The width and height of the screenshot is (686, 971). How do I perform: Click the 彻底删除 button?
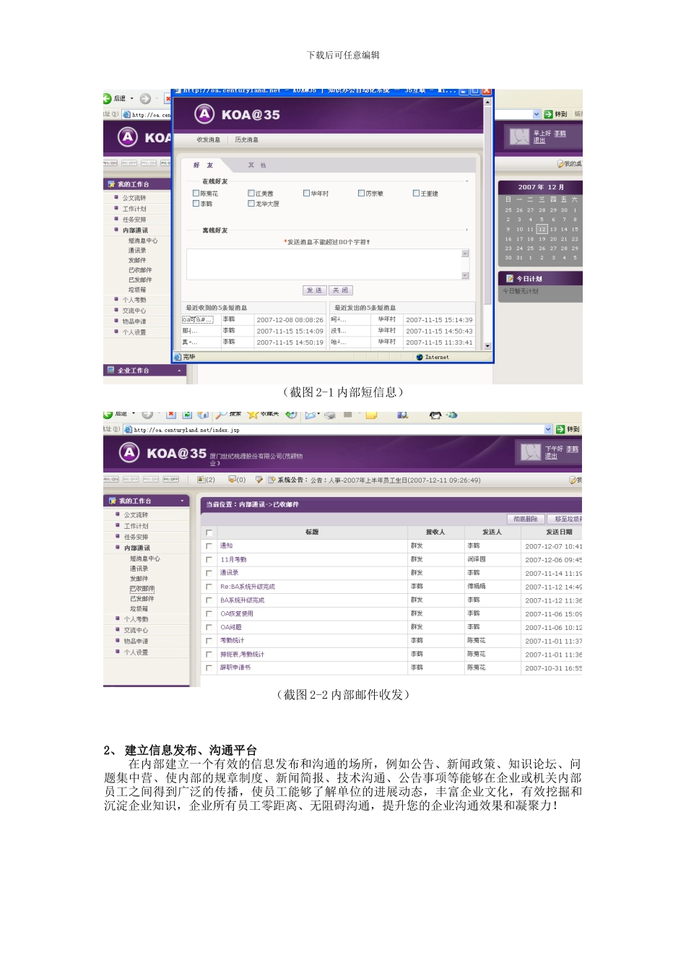point(526,519)
